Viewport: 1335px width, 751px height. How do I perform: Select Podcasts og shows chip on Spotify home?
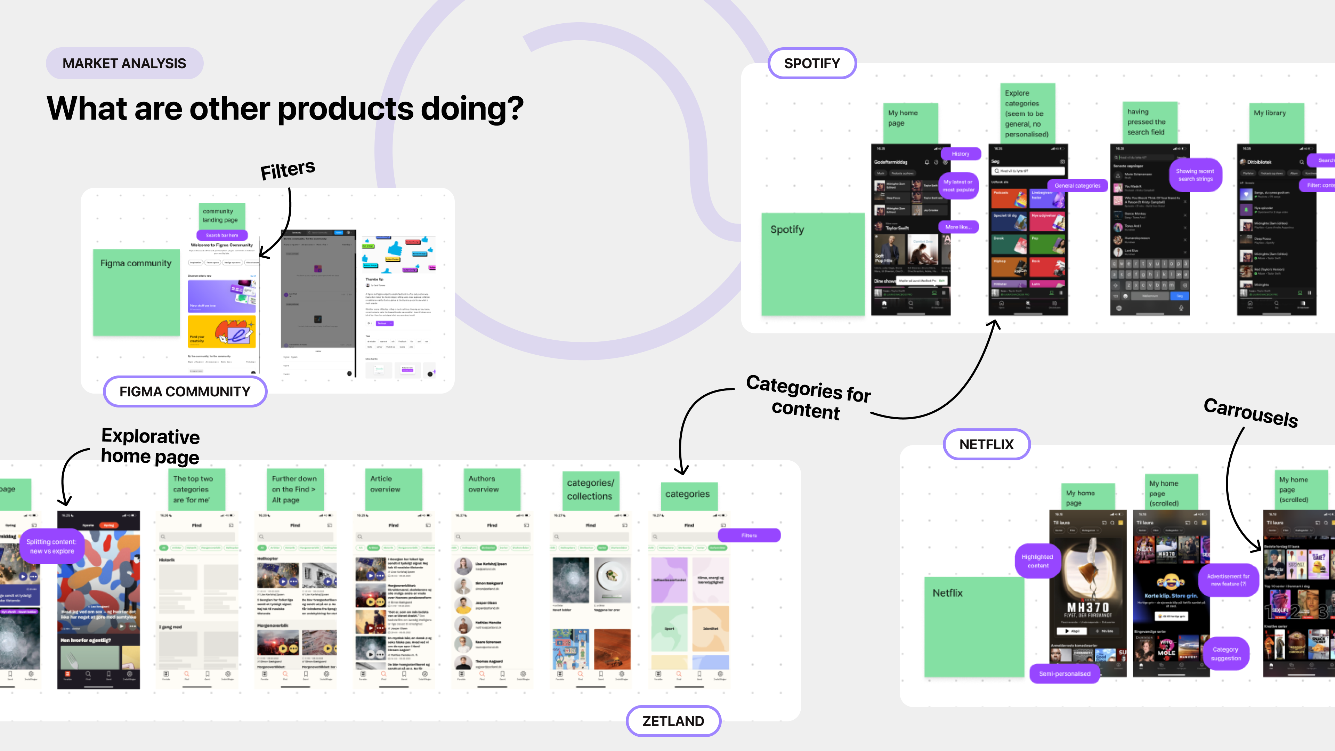(902, 173)
